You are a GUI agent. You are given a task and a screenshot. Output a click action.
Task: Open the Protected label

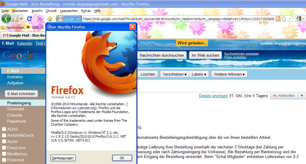pos(16,160)
